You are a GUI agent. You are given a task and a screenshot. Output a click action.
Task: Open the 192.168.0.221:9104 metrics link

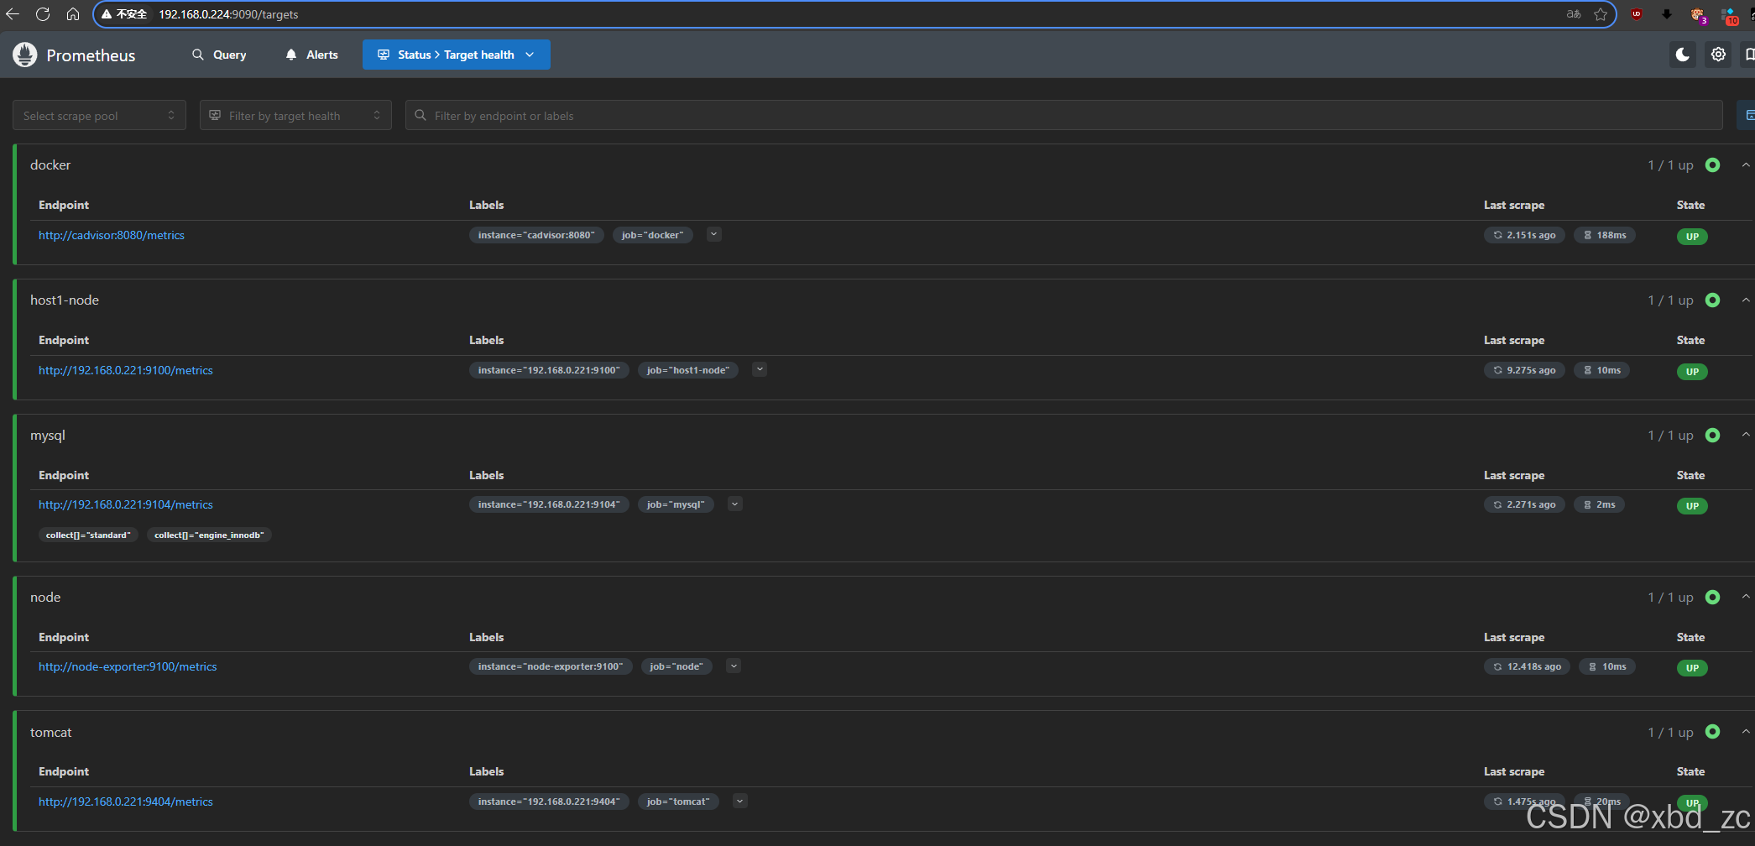coord(126,504)
